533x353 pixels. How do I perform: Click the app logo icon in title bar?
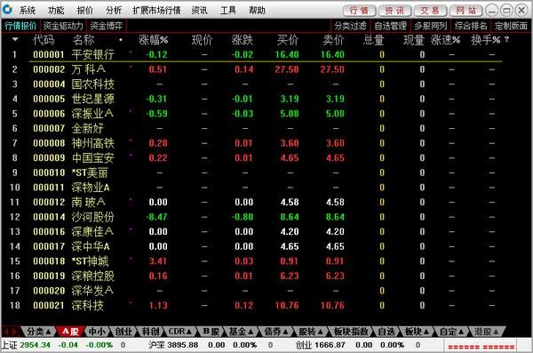point(7,10)
